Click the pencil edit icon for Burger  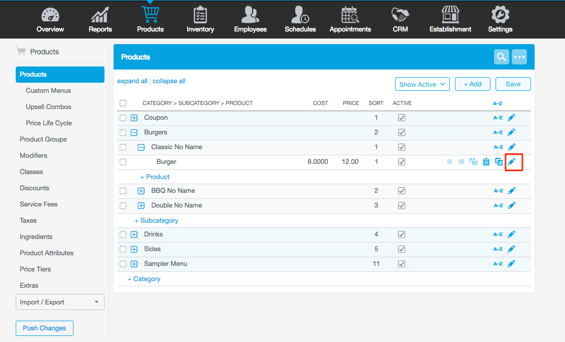click(512, 162)
